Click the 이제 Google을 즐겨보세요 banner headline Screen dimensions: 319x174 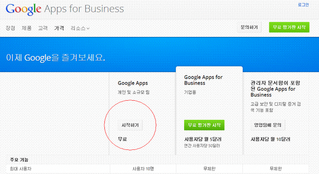(56, 58)
